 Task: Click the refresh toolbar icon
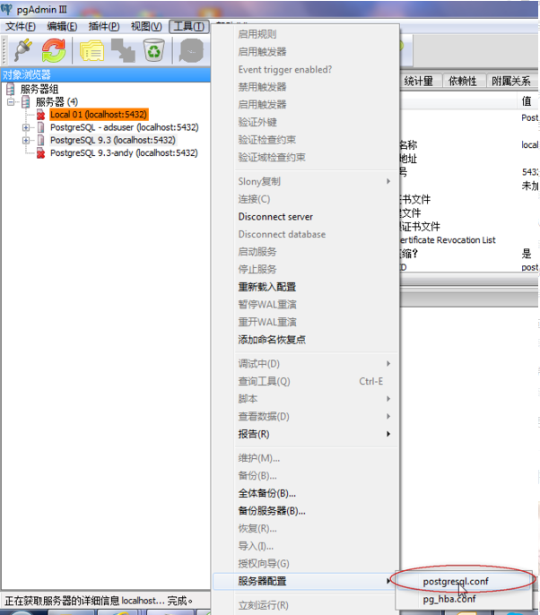coord(54,50)
